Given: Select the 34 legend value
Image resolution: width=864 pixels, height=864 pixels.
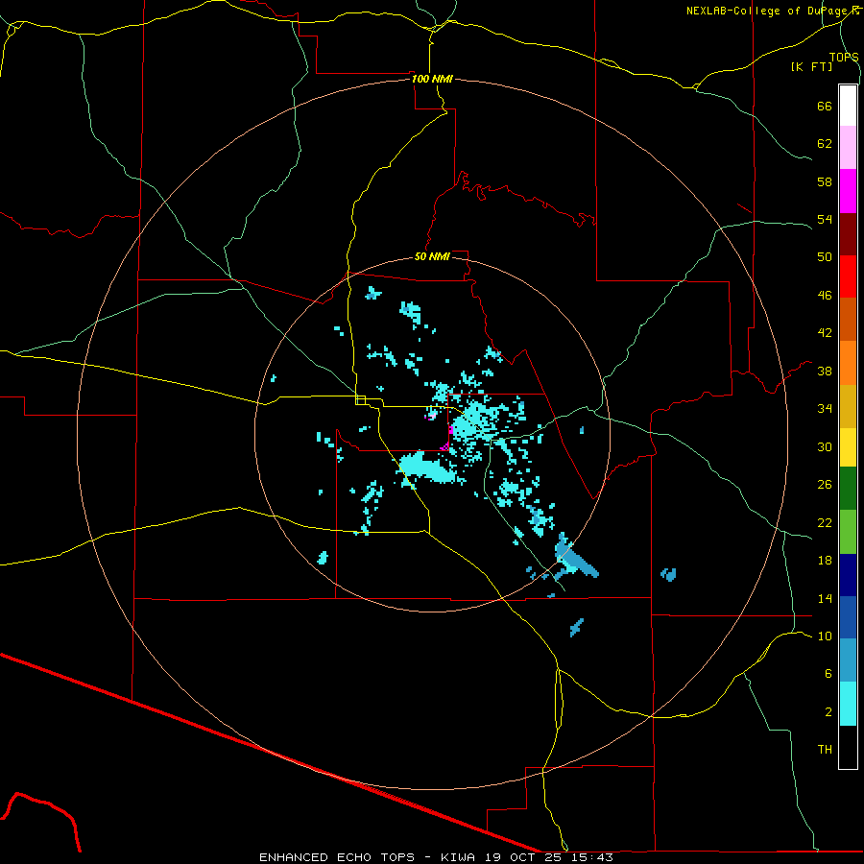Looking at the screenshot, I should pos(825,409).
